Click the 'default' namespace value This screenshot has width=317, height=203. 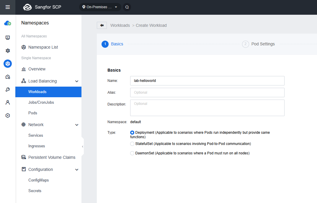(x=135, y=122)
